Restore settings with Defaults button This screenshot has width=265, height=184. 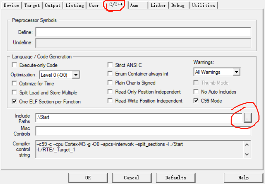click(176, 177)
